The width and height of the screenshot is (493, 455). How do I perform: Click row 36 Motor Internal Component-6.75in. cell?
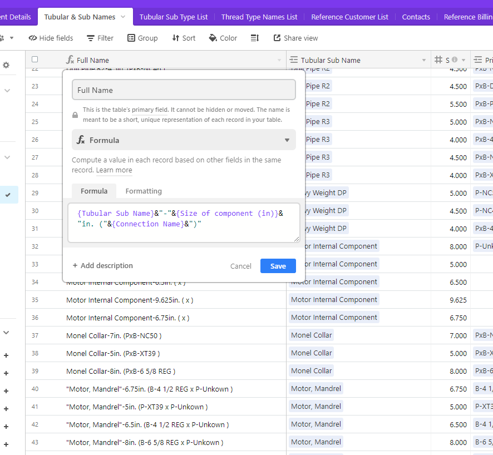(x=156, y=318)
